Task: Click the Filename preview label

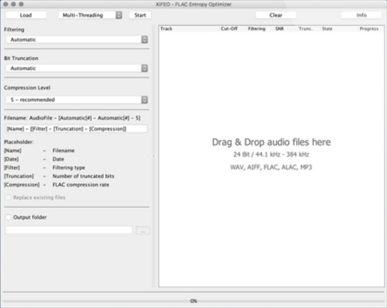Action: tap(72, 118)
